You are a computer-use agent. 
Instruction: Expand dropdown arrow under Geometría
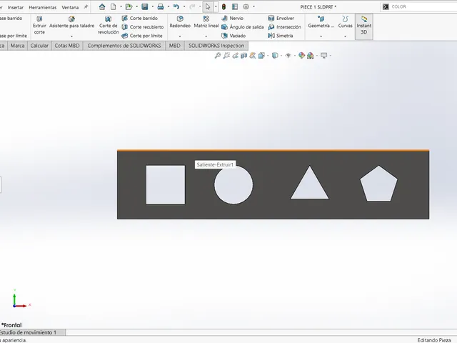[321, 36]
